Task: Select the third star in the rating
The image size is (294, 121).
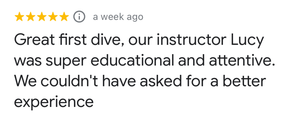Action: click(41, 17)
